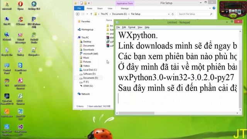Select Pictures in the navigation pane
The image size is (247, 139).
click(85, 62)
